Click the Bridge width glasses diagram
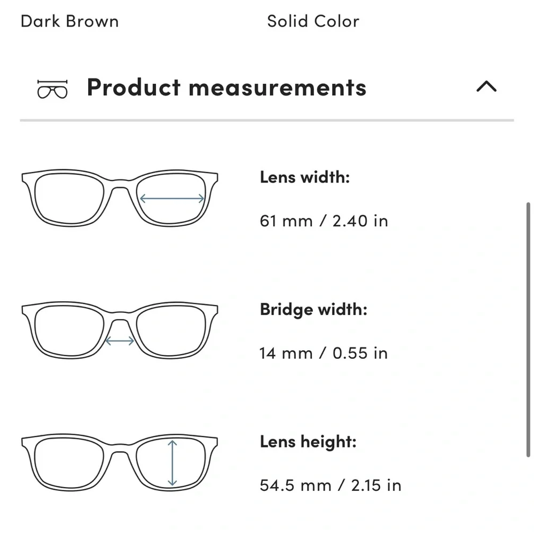 (120, 331)
